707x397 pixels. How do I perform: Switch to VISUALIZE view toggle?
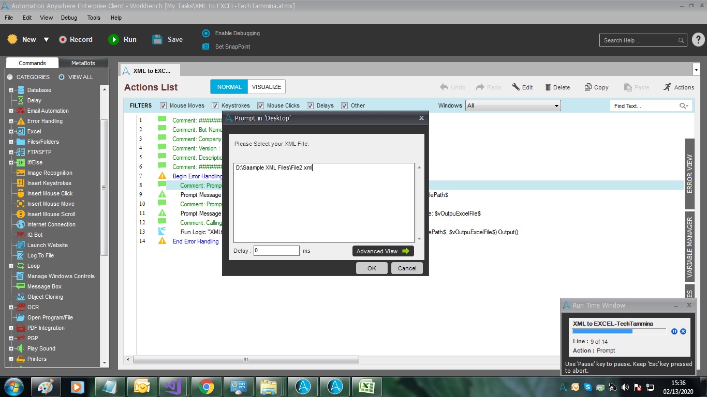[267, 87]
